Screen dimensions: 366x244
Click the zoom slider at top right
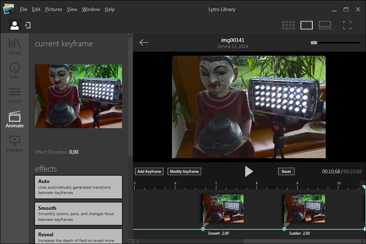314,42
